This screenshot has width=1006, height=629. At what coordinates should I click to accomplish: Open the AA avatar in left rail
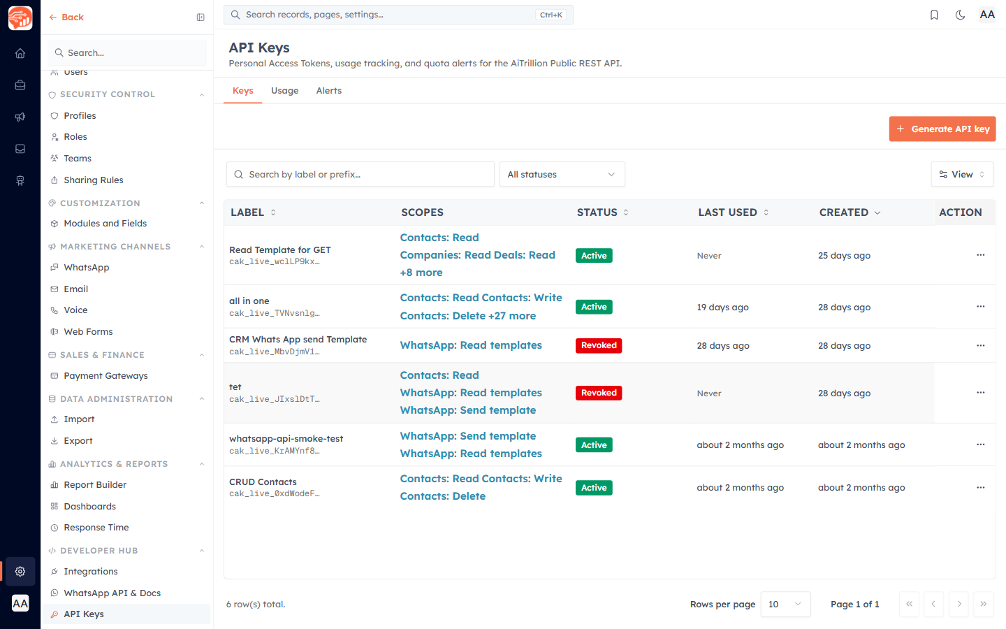click(20, 603)
